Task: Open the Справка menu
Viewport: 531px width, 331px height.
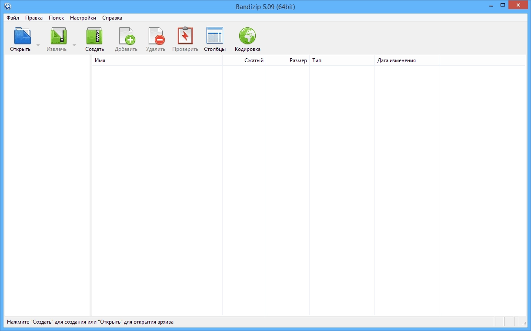Action: (x=112, y=18)
